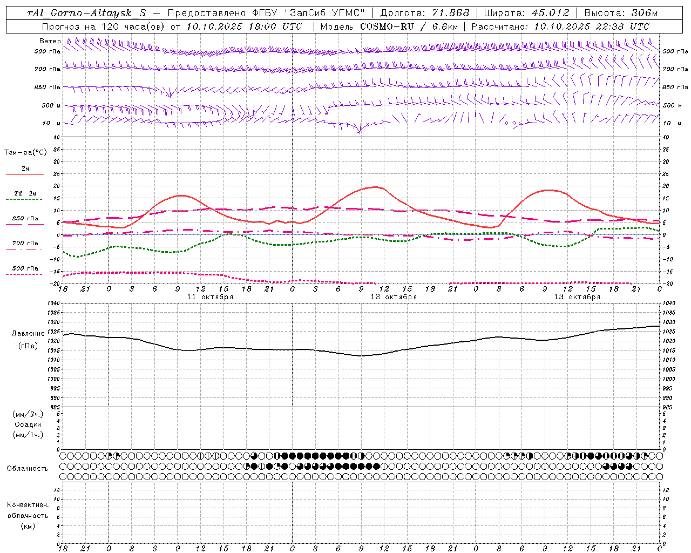
Task: Click the Рассчитано: 10.10.2025 22:38 UTC timestamp
Action: 560,26
